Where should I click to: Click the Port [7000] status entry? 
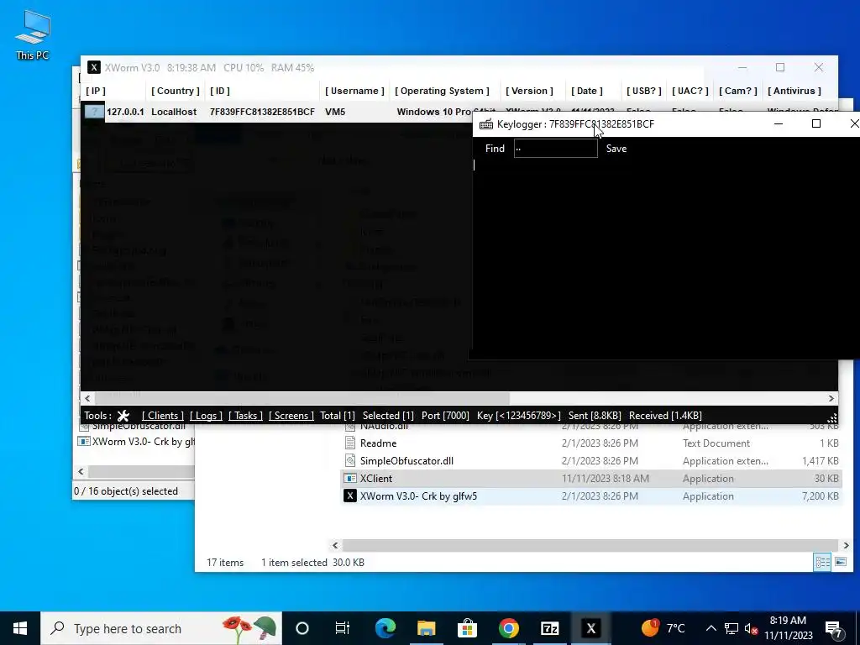(445, 416)
